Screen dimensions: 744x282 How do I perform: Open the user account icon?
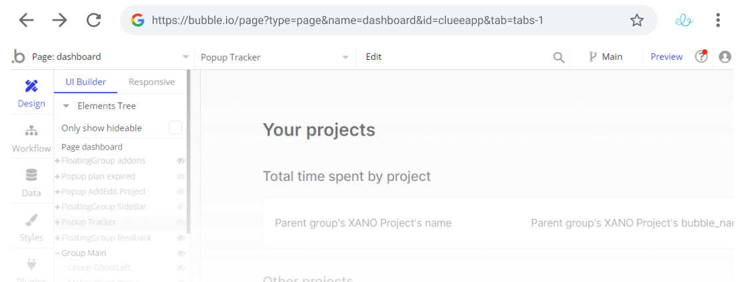pyautogui.click(x=725, y=57)
